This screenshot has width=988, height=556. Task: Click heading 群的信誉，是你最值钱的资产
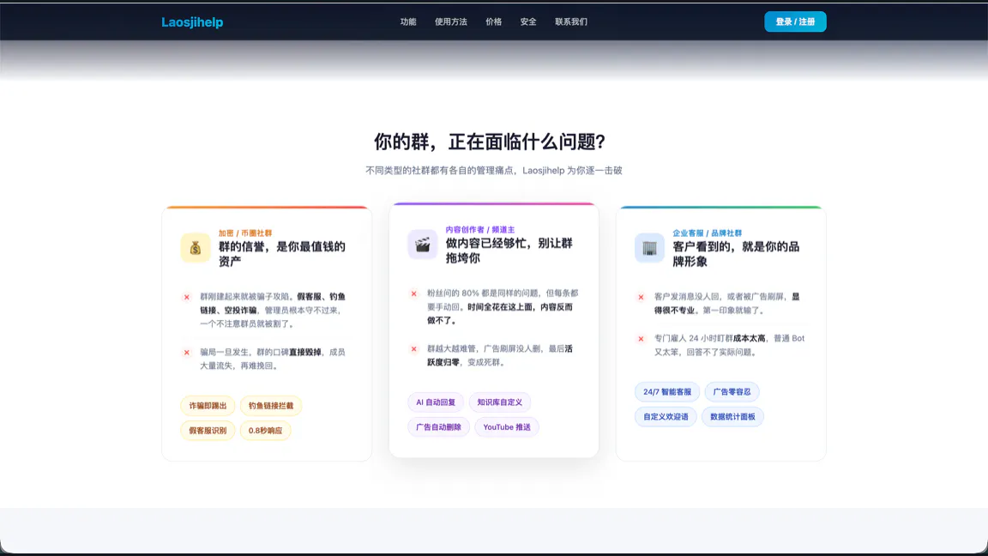click(282, 254)
